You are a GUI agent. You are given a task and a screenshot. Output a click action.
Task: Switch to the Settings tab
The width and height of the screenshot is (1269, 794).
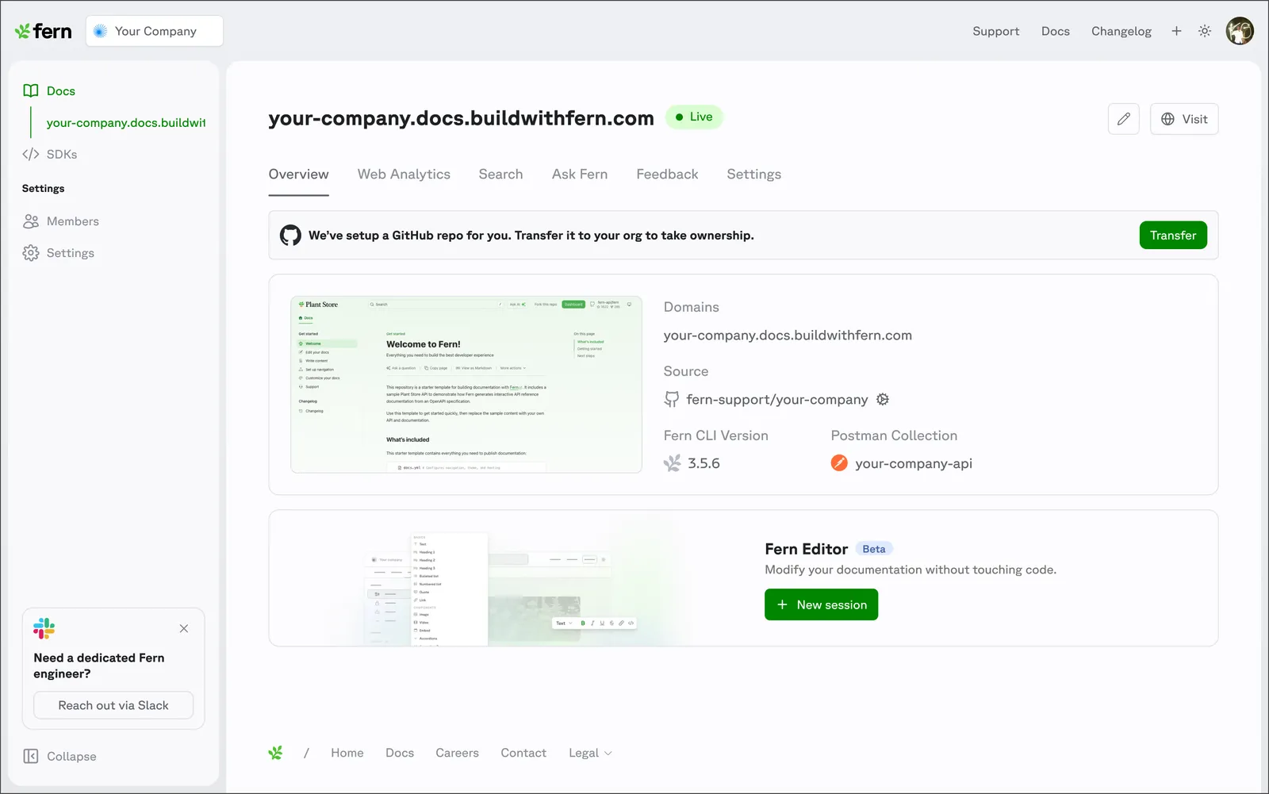point(753,175)
